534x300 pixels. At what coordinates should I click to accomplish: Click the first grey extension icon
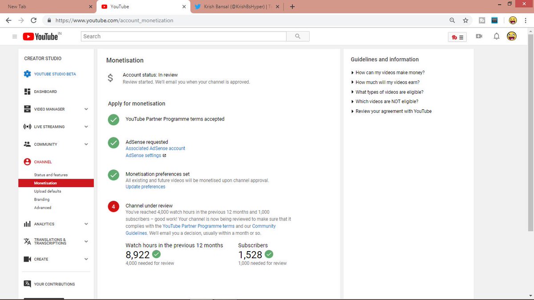482,20
